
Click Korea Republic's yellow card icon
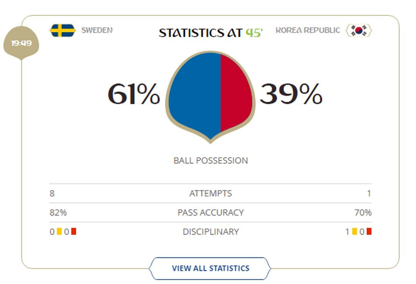[355, 232]
